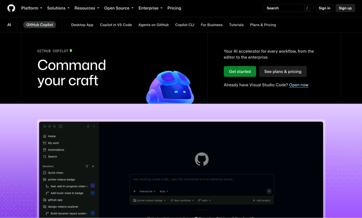The height and width of the screenshot is (218, 362).
Task: Go to the Pricing page
Action: (x=174, y=8)
